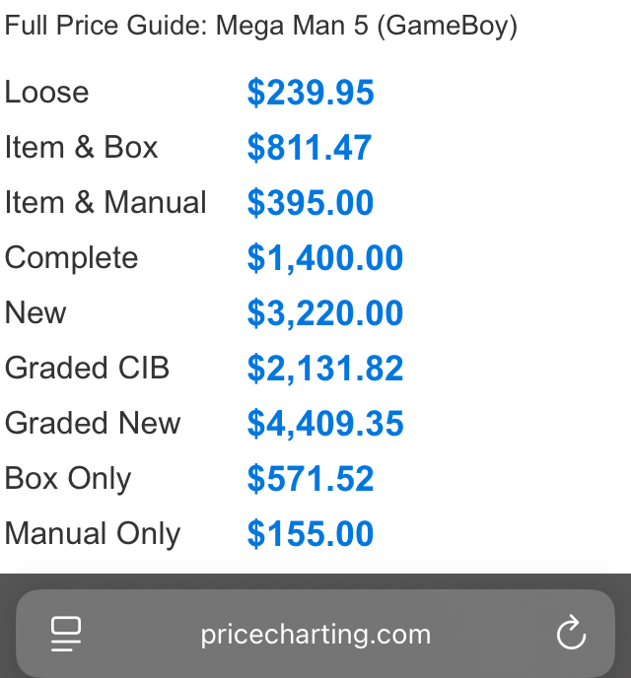Viewport: 631px width, 678px height.
Task: Select the Manual Only label
Action: click(x=93, y=534)
